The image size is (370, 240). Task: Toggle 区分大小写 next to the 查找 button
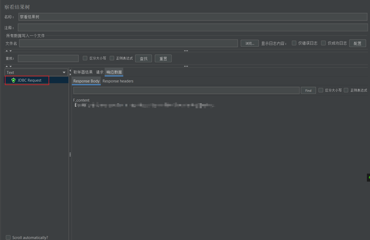(x=85, y=58)
